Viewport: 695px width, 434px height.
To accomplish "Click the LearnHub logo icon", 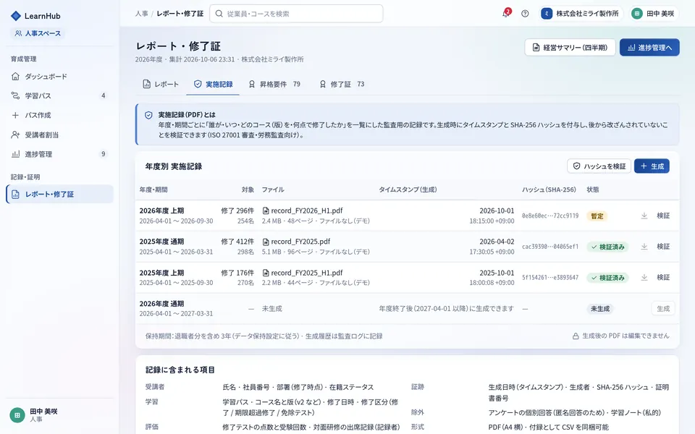I will point(15,16).
